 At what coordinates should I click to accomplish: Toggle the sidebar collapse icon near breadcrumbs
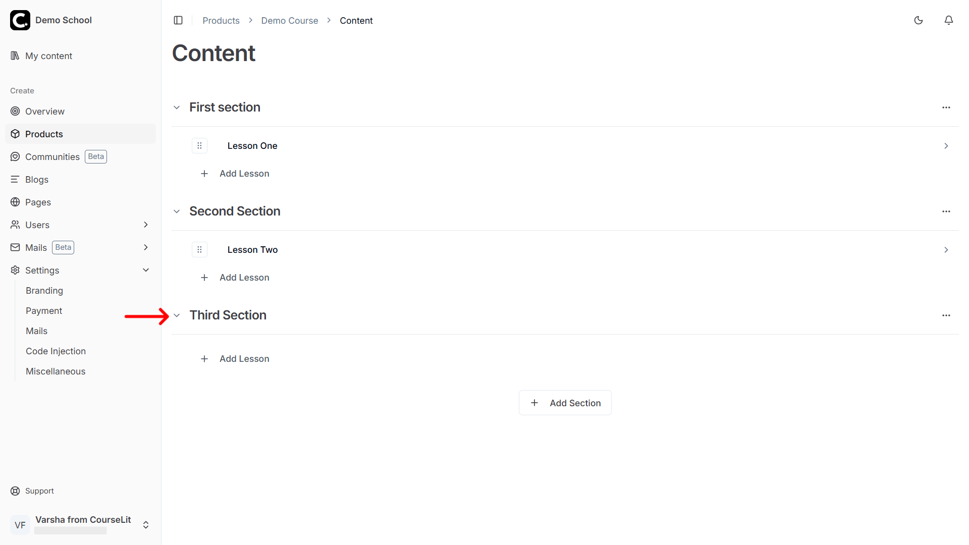click(178, 20)
